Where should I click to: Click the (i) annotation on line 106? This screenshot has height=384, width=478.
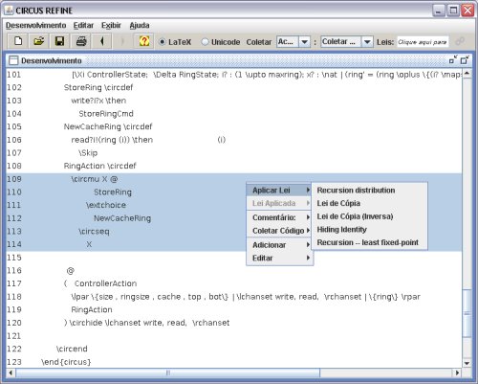tap(222, 140)
